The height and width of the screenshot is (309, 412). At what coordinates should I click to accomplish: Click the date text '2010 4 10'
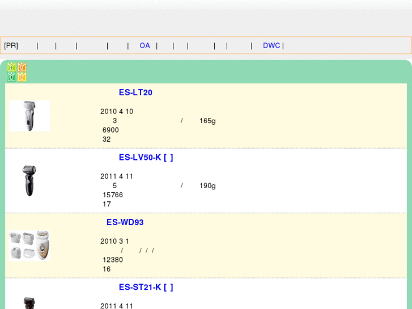coord(117,112)
